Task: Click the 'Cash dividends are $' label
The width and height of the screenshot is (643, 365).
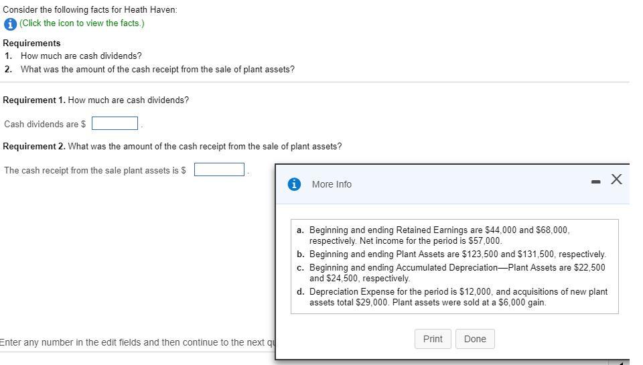Action: (45, 124)
